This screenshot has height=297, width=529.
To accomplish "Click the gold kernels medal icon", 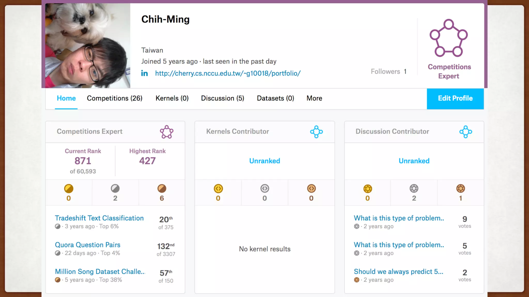I will tap(218, 189).
